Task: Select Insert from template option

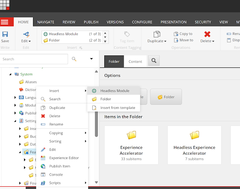Action: (114, 108)
